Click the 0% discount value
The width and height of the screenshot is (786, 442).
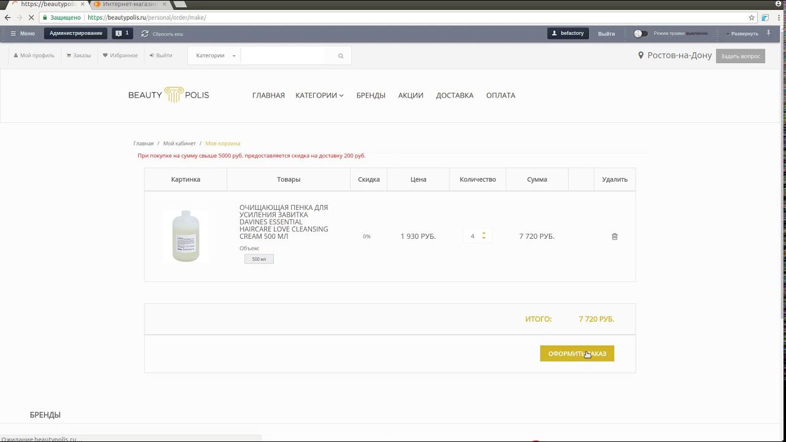367,236
